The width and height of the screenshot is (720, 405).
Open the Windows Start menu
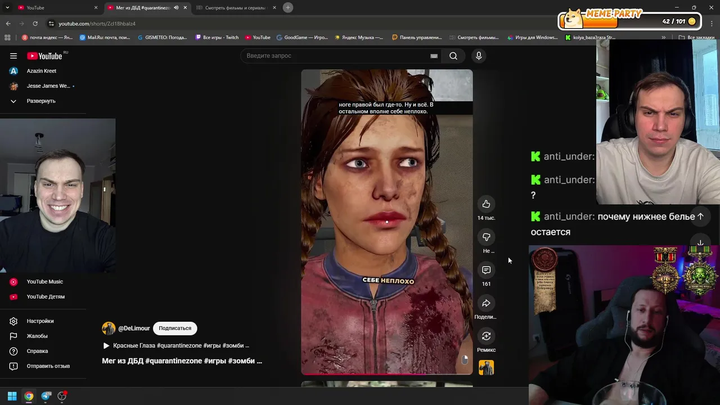[x=12, y=396]
